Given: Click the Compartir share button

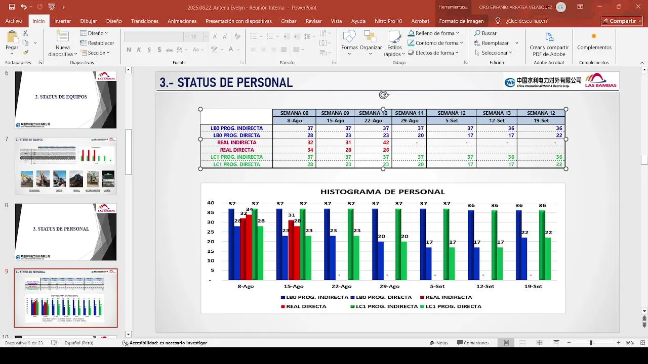Looking at the screenshot, I should pos(622,21).
